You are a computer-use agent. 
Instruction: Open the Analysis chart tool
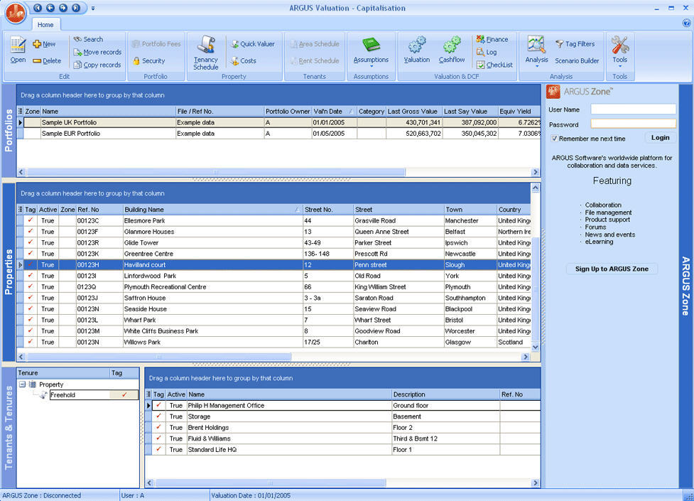point(536,44)
